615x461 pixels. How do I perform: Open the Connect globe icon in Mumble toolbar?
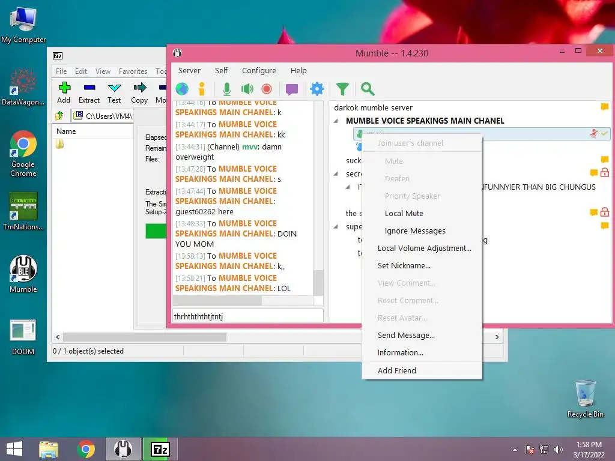181,89
